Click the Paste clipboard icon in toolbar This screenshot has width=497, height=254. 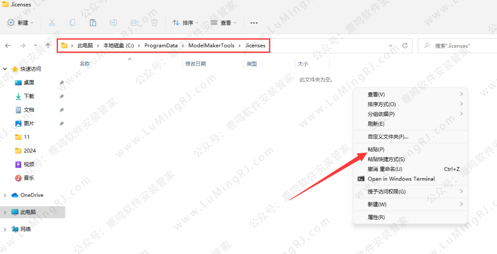93,23
